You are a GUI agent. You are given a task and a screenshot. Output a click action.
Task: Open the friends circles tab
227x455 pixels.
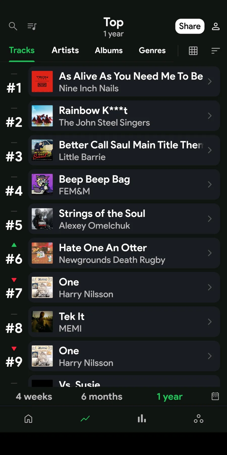(198, 419)
